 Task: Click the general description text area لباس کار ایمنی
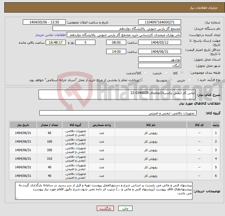click(x=117, y=95)
